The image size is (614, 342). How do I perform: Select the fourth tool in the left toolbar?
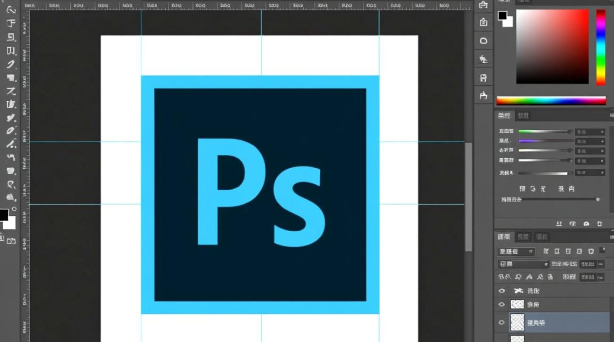tap(11, 51)
